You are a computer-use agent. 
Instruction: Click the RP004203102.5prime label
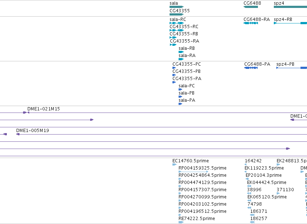[202, 204]
